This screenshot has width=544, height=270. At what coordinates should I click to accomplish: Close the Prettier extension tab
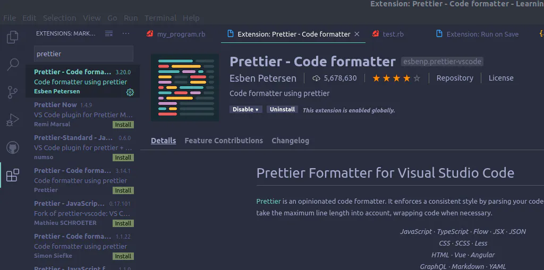click(x=357, y=34)
